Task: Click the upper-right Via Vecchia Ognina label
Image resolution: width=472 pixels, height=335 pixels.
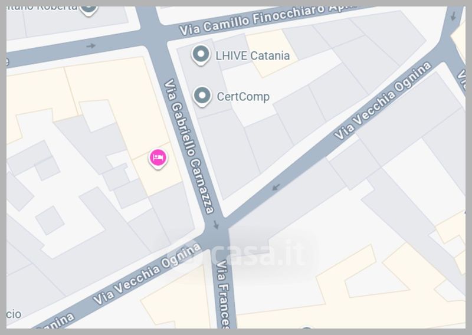Action: (x=383, y=101)
